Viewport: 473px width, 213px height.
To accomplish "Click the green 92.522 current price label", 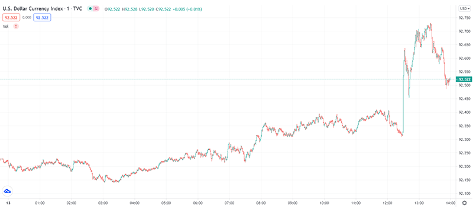I will [464, 79].
